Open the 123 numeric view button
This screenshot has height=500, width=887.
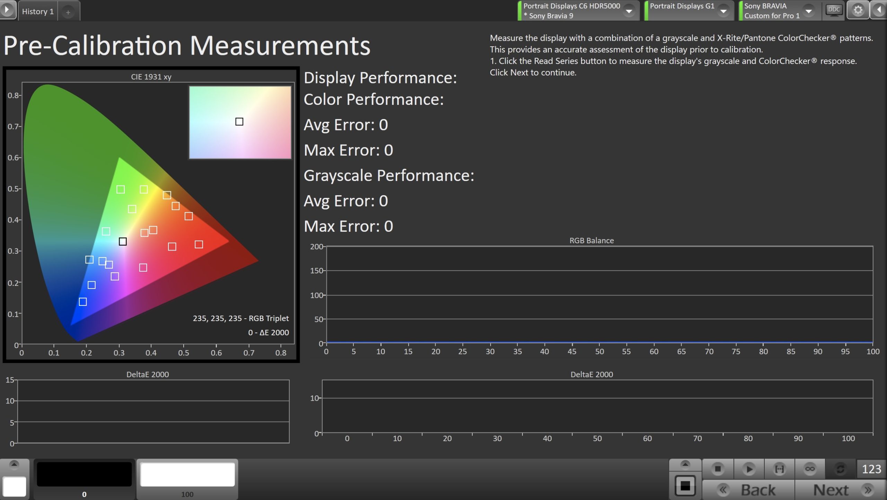pos(871,469)
